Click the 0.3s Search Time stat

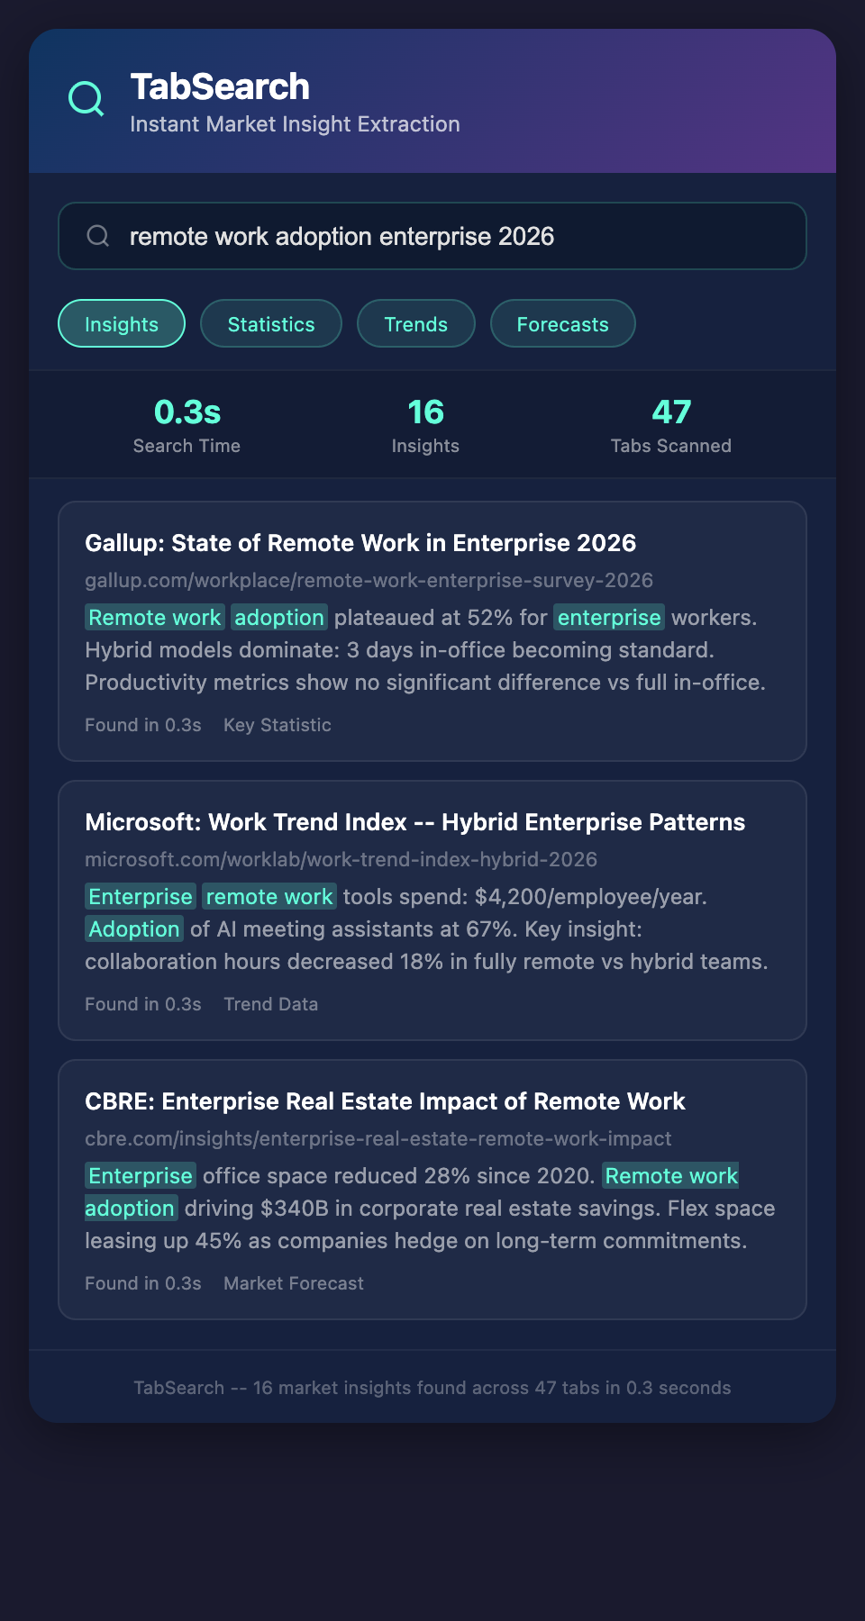(x=187, y=425)
